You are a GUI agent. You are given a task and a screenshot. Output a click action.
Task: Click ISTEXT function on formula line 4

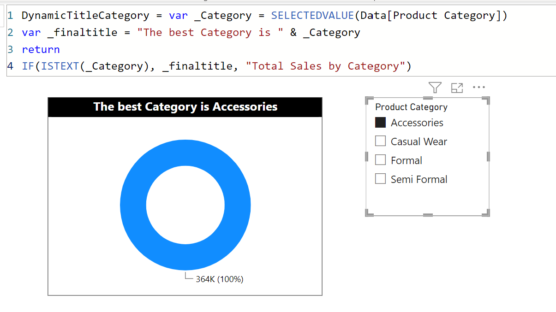[x=60, y=66]
